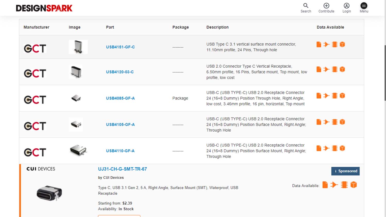
Task: Click the USB4151-GF-C connector thumbnail image
Action: (x=78, y=47)
